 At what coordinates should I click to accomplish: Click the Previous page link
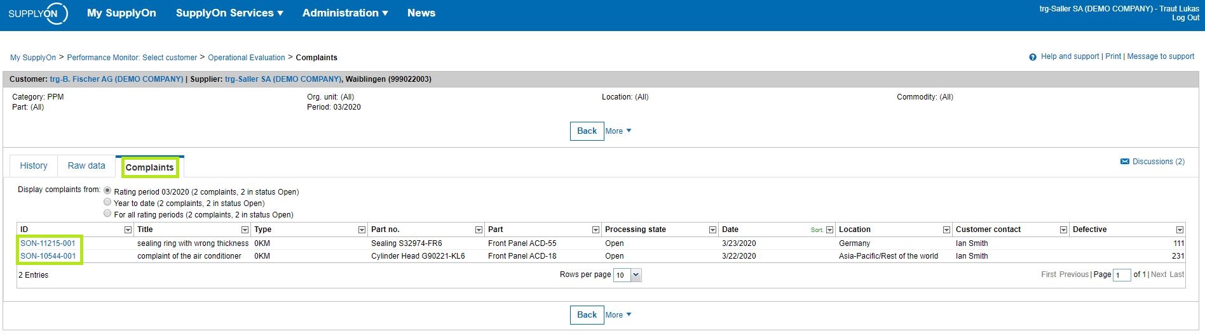1073,275
